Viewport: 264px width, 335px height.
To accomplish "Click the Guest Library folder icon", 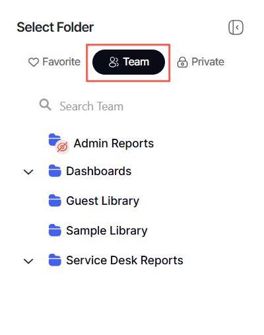I will click(55, 200).
